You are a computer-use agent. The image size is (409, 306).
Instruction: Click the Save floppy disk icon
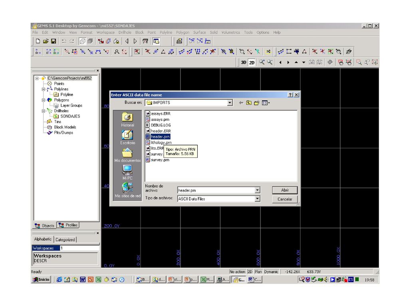pyautogui.click(x=54, y=41)
